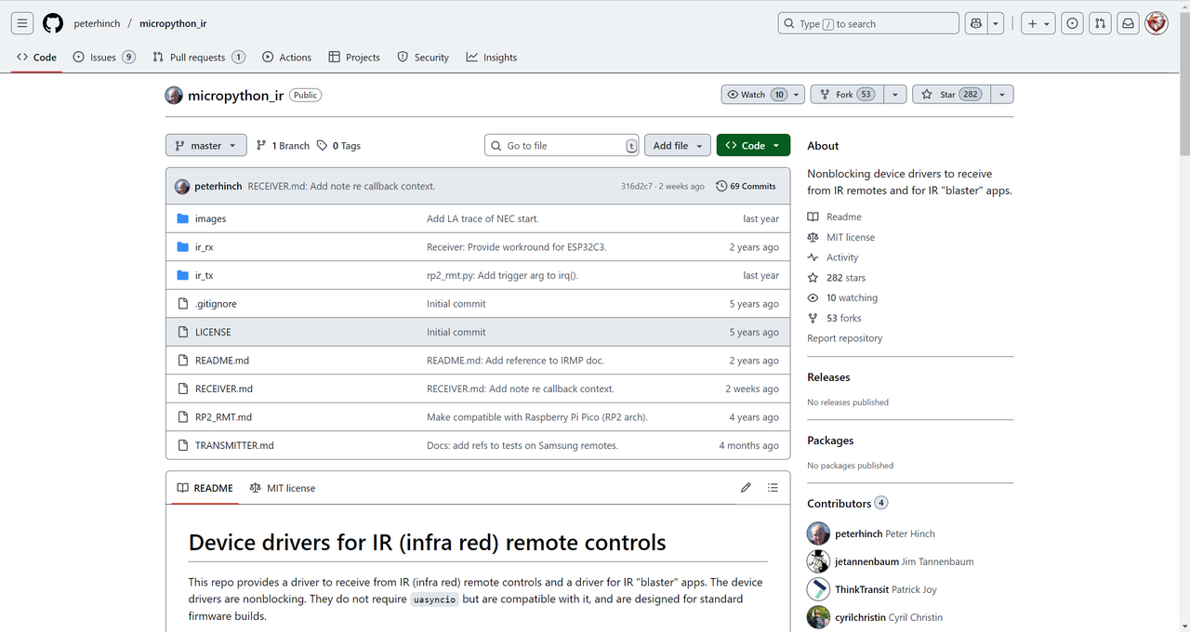
Task: View the 69 Commits history
Action: coord(746,186)
